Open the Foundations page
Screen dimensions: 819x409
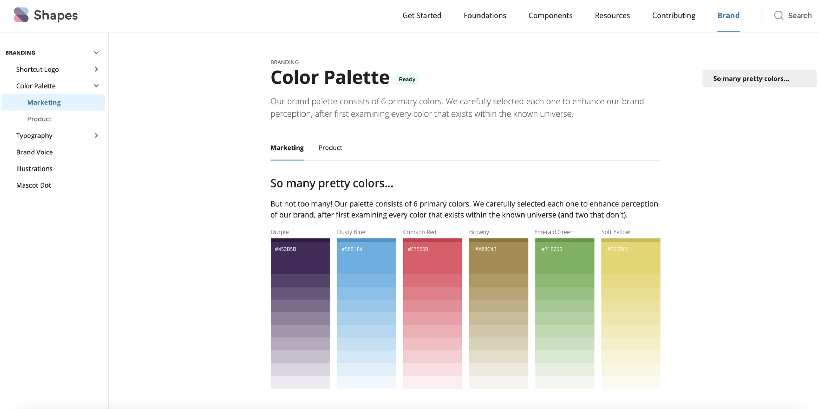tap(485, 15)
